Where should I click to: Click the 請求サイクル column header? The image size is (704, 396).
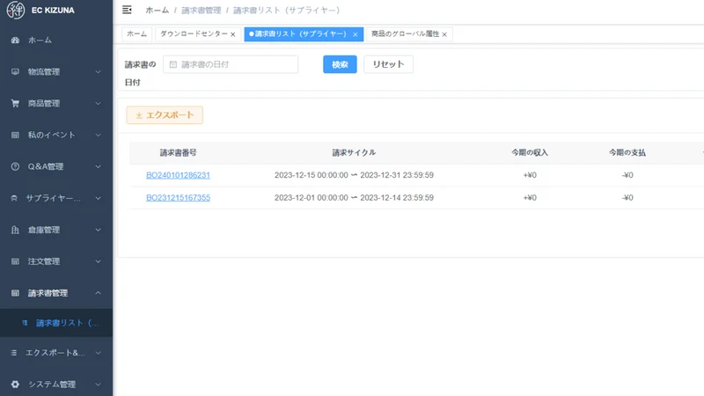[x=354, y=152]
